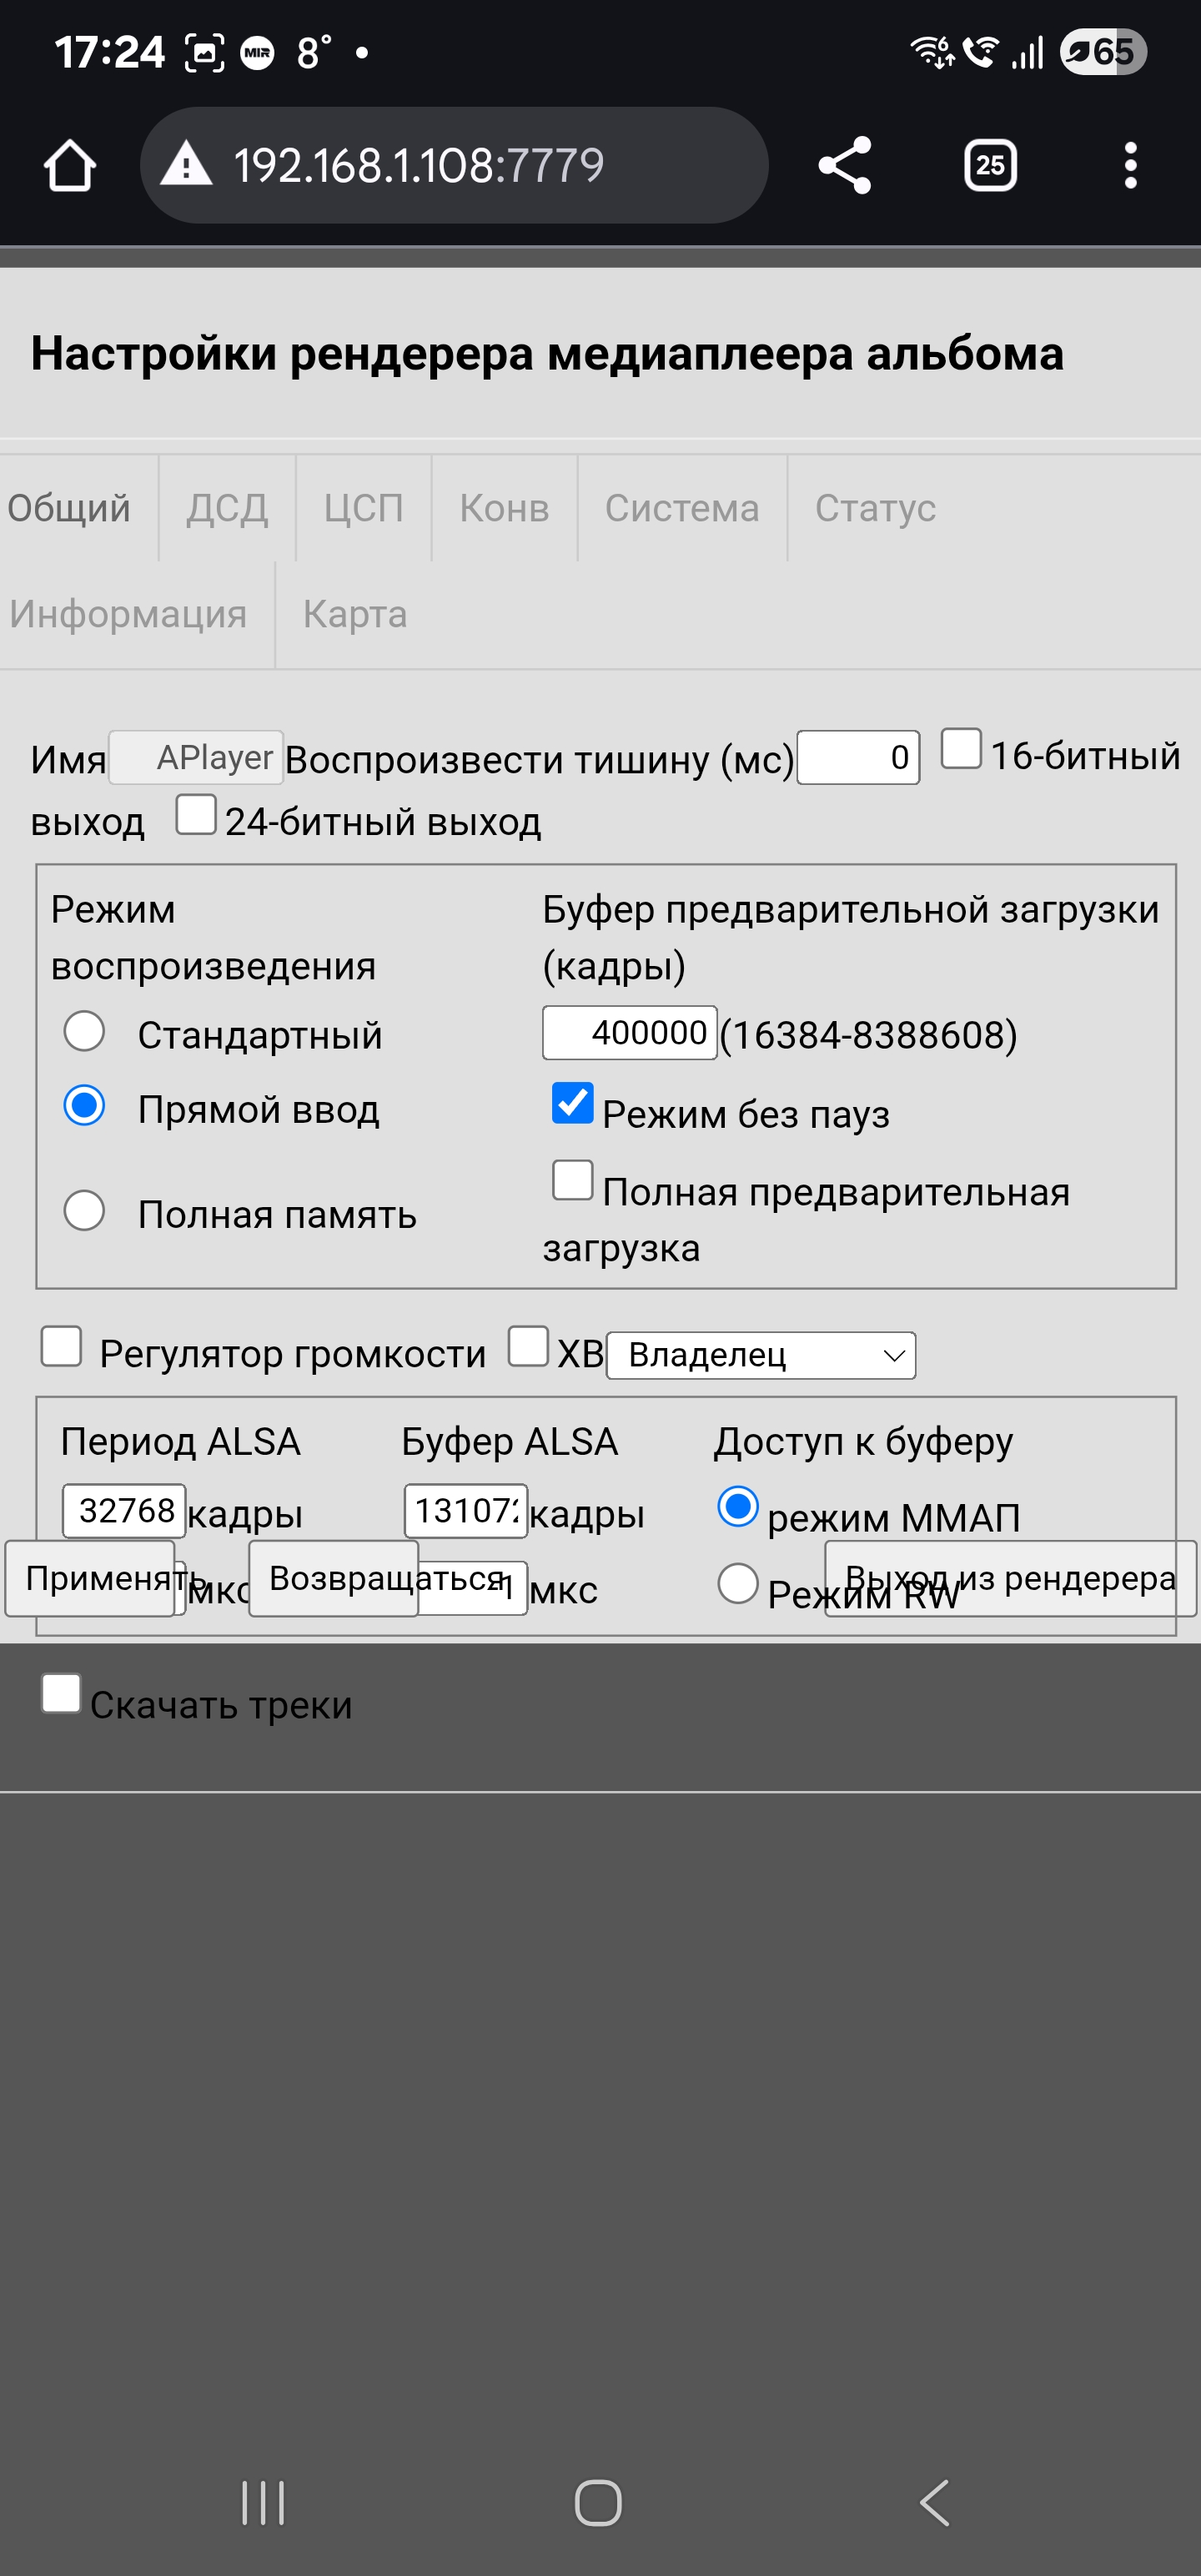Tap the browser home icon

(69, 165)
